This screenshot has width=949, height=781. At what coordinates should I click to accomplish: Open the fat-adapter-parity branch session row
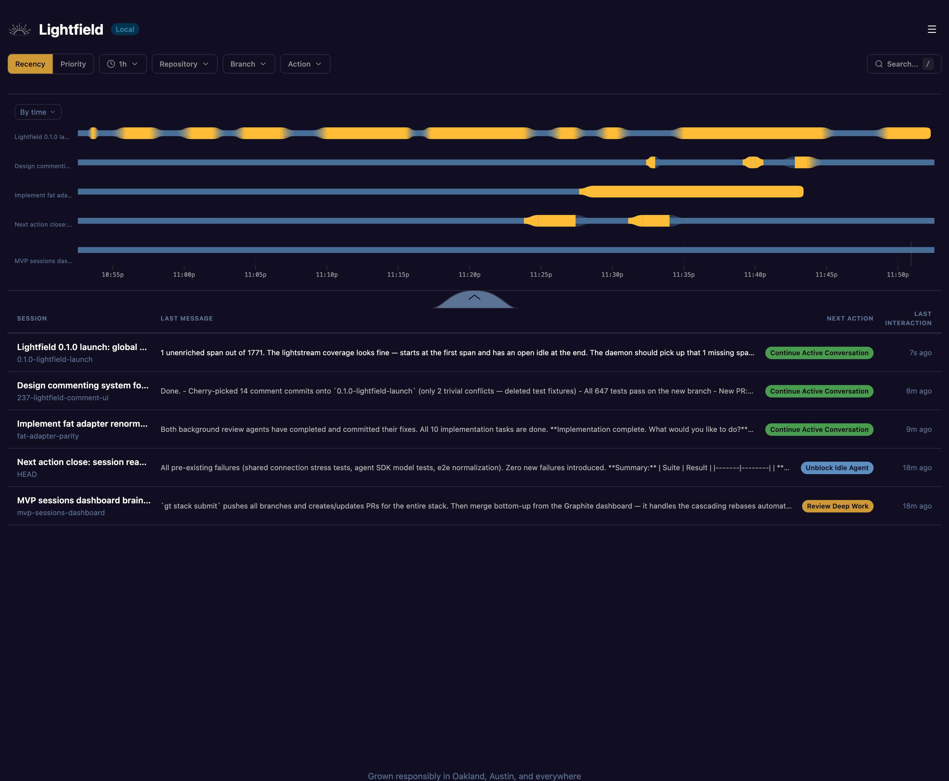(48, 436)
